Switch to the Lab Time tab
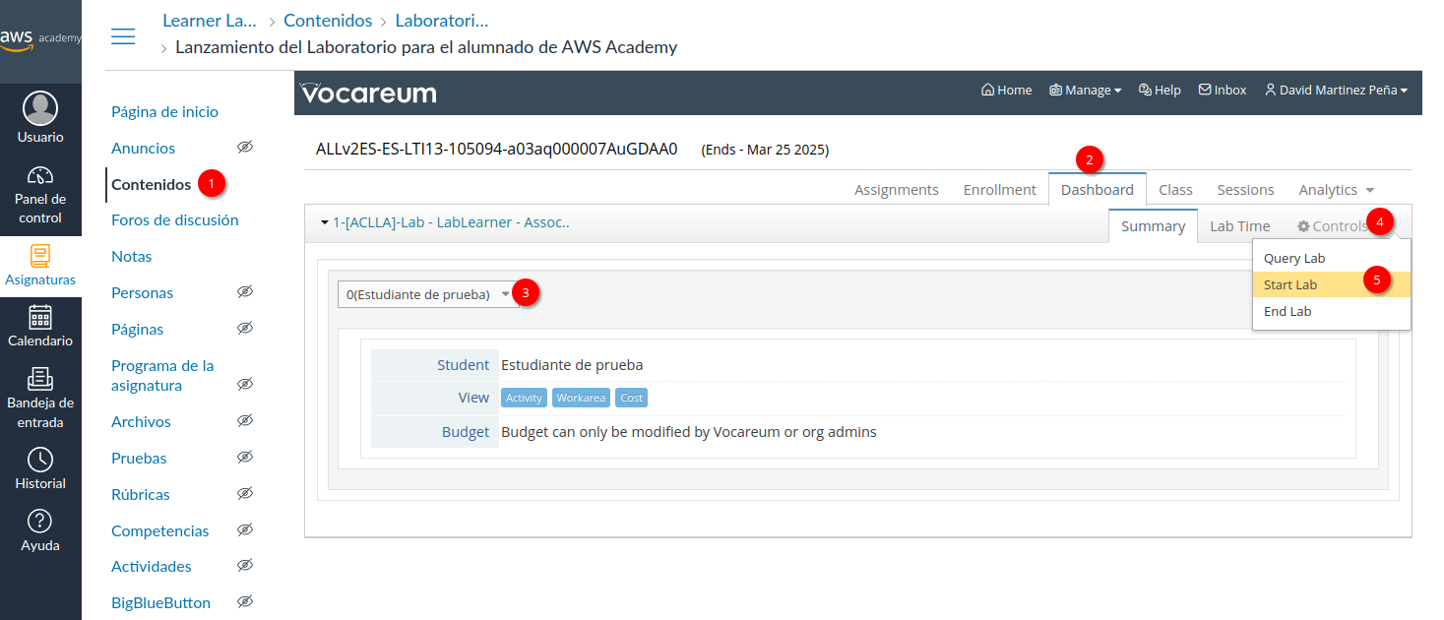The image size is (1444, 620). (1239, 226)
